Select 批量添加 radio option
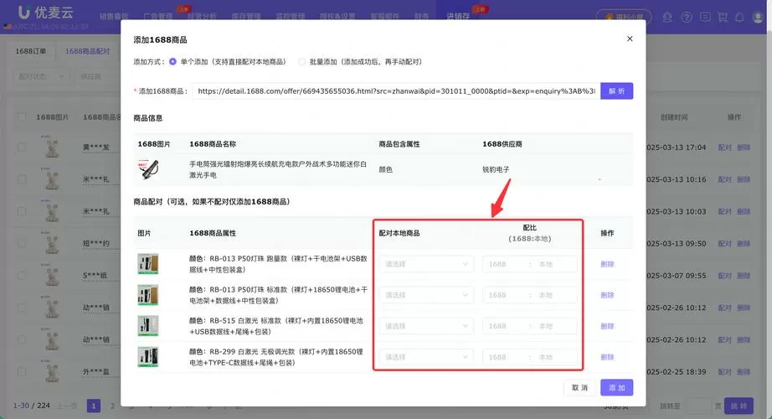 point(301,62)
